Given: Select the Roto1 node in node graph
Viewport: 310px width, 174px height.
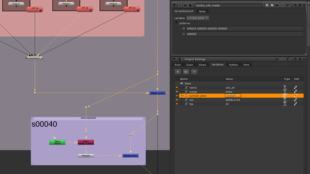Looking at the screenshot, I should [x=57, y=142].
